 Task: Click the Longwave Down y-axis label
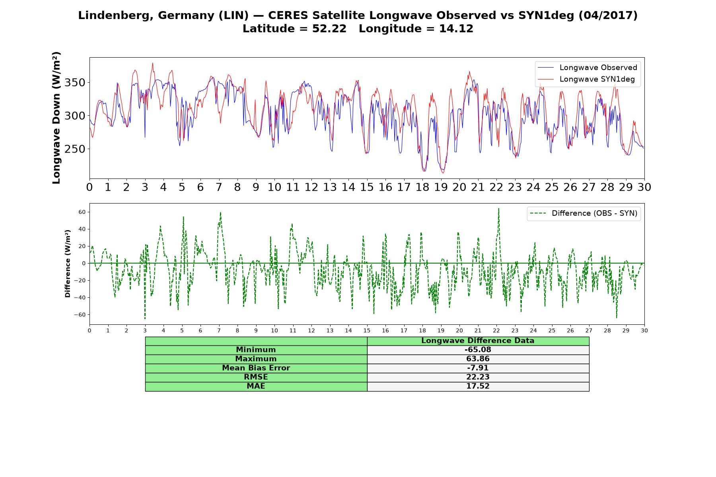pyautogui.click(x=56, y=118)
